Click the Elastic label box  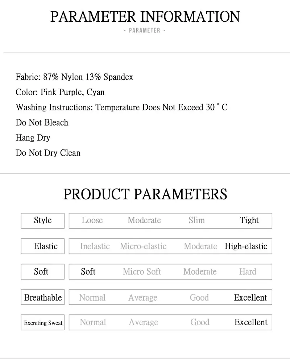pos(42,246)
